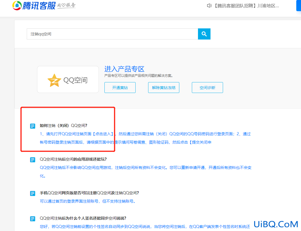This screenshot has width=301, height=231.
Task: Click the QQ空间 yellow star logo
Action: (x=54, y=80)
